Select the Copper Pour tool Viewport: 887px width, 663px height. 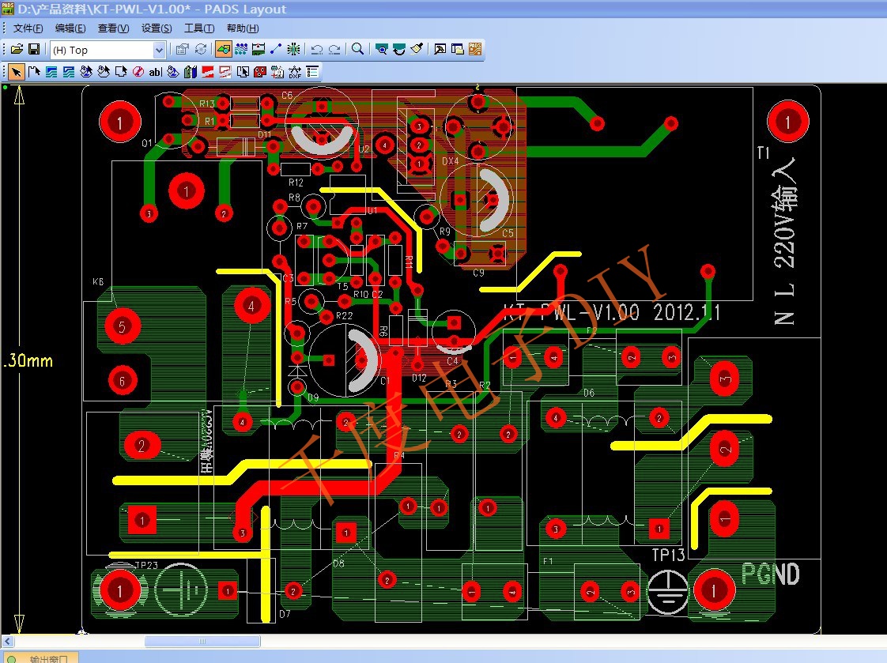pos(86,72)
